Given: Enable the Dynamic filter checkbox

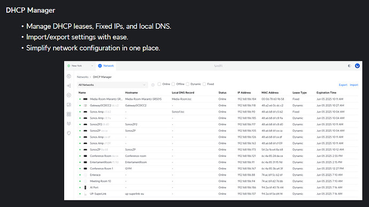Looking at the screenshot, I should [188, 84].
